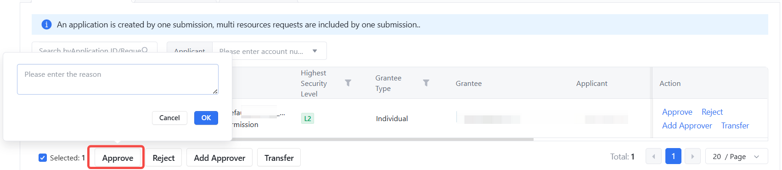The image size is (782, 170).
Task: Select page 1 in pagination
Action: 673,156
